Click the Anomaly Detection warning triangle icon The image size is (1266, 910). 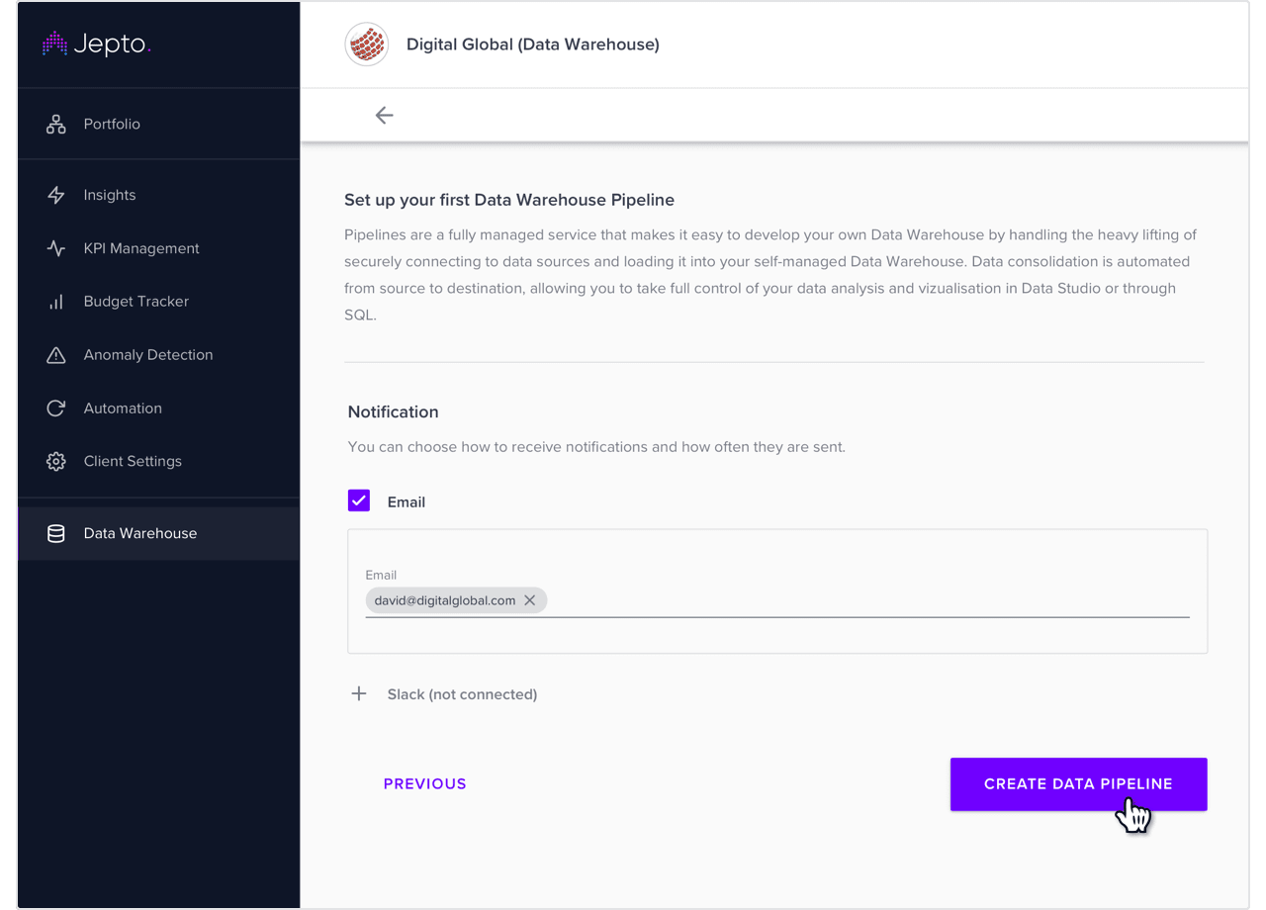pyautogui.click(x=56, y=355)
